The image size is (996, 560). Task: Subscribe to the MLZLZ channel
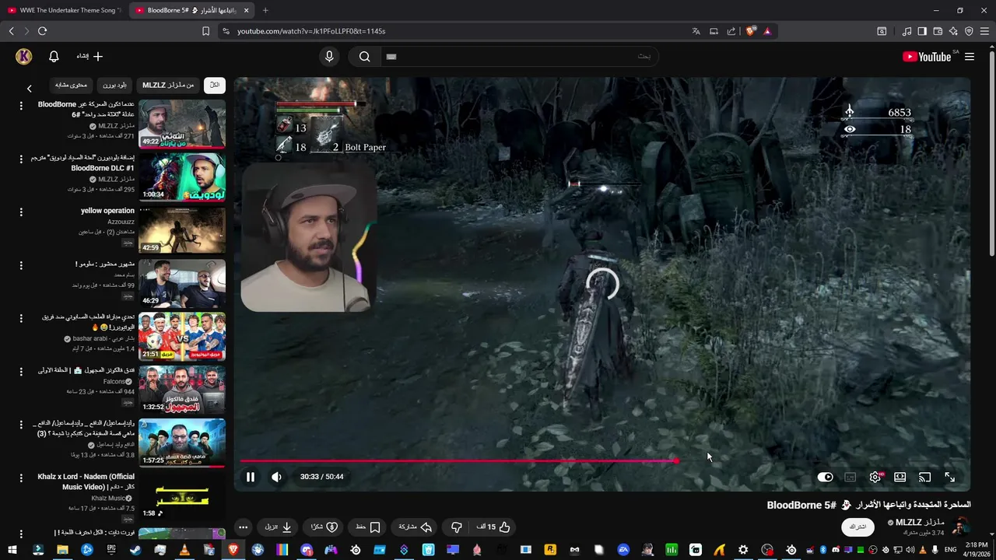[857, 527]
